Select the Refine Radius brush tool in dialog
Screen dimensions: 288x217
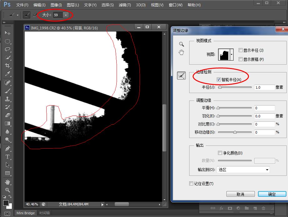click(x=181, y=76)
